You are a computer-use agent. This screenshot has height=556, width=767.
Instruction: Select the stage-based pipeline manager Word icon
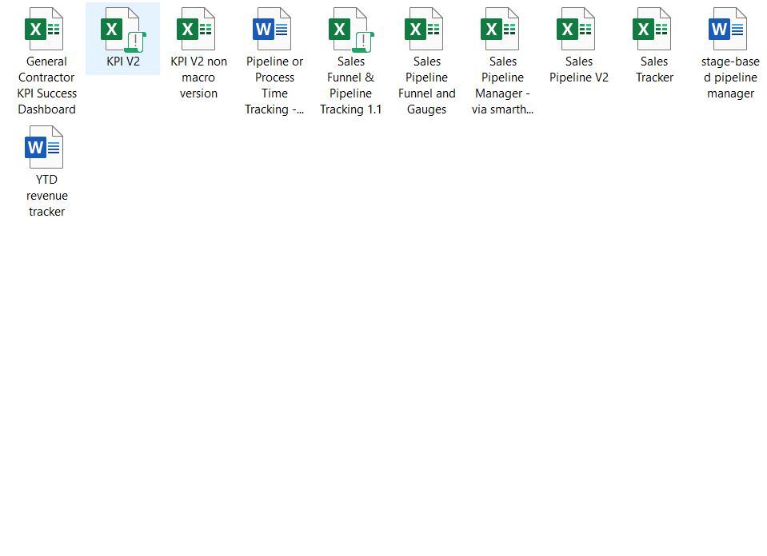tap(729, 30)
